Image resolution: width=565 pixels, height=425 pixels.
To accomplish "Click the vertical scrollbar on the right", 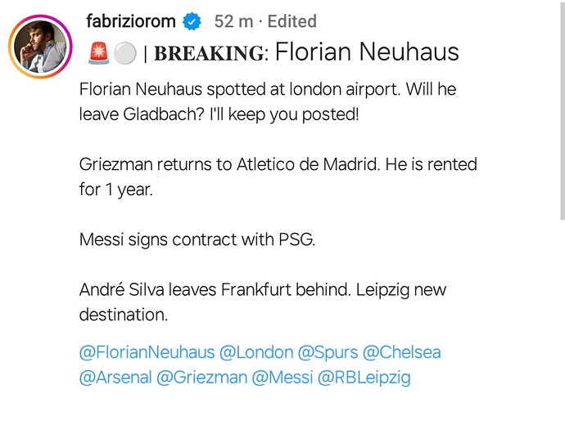I will [563, 110].
